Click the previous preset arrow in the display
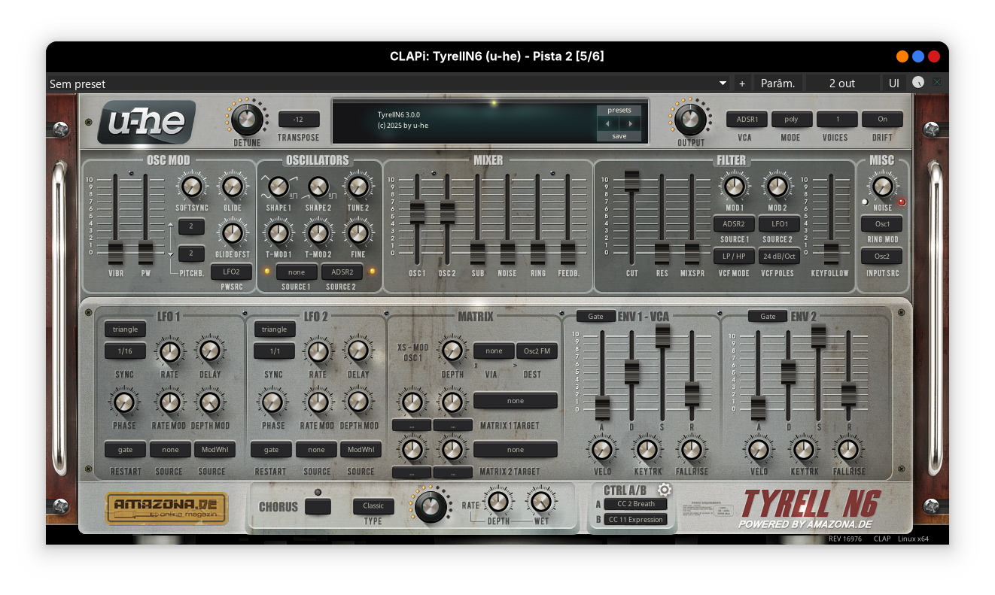The height and width of the screenshot is (595, 995). 608,123
